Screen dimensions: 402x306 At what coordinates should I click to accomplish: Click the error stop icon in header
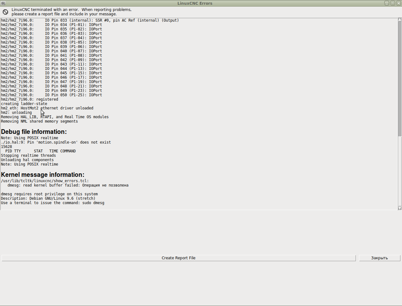coord(5,12)
